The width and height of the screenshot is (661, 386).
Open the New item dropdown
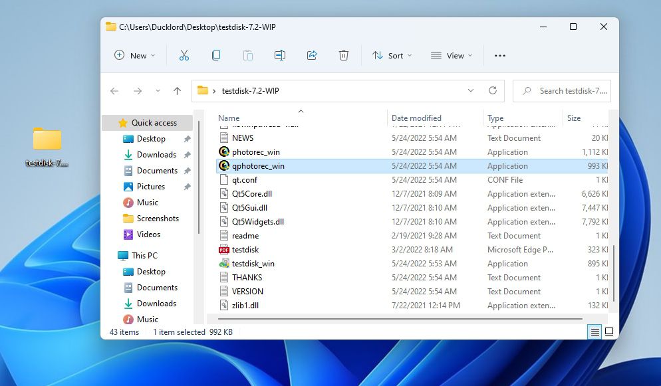135,56
